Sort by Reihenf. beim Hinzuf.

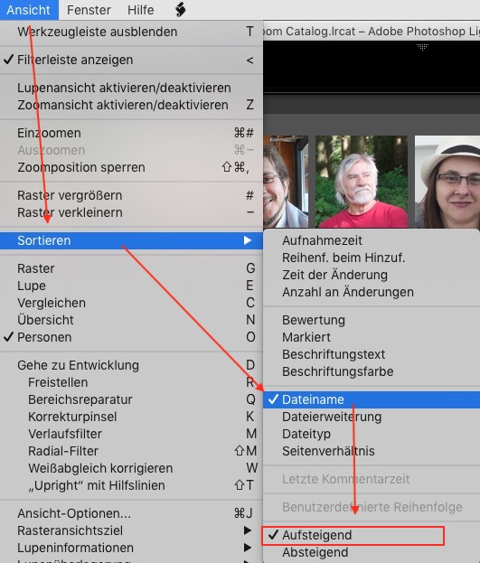(x=372, y=258)
